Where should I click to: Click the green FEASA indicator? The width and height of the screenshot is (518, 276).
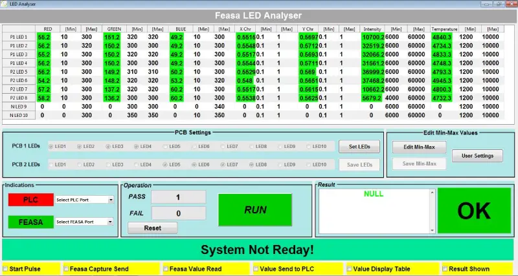[30, 222]
